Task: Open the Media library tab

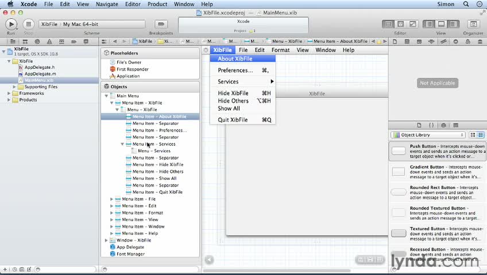Action: click(x=455, y=125)
